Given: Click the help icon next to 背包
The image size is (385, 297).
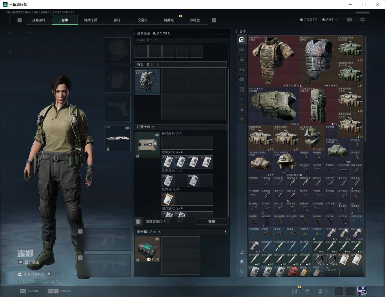Looking at the screenshot, I should [x=158, y=64].
